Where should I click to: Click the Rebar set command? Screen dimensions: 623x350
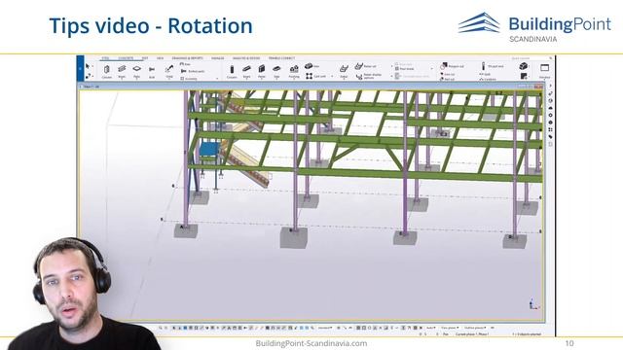coord(366,66)
